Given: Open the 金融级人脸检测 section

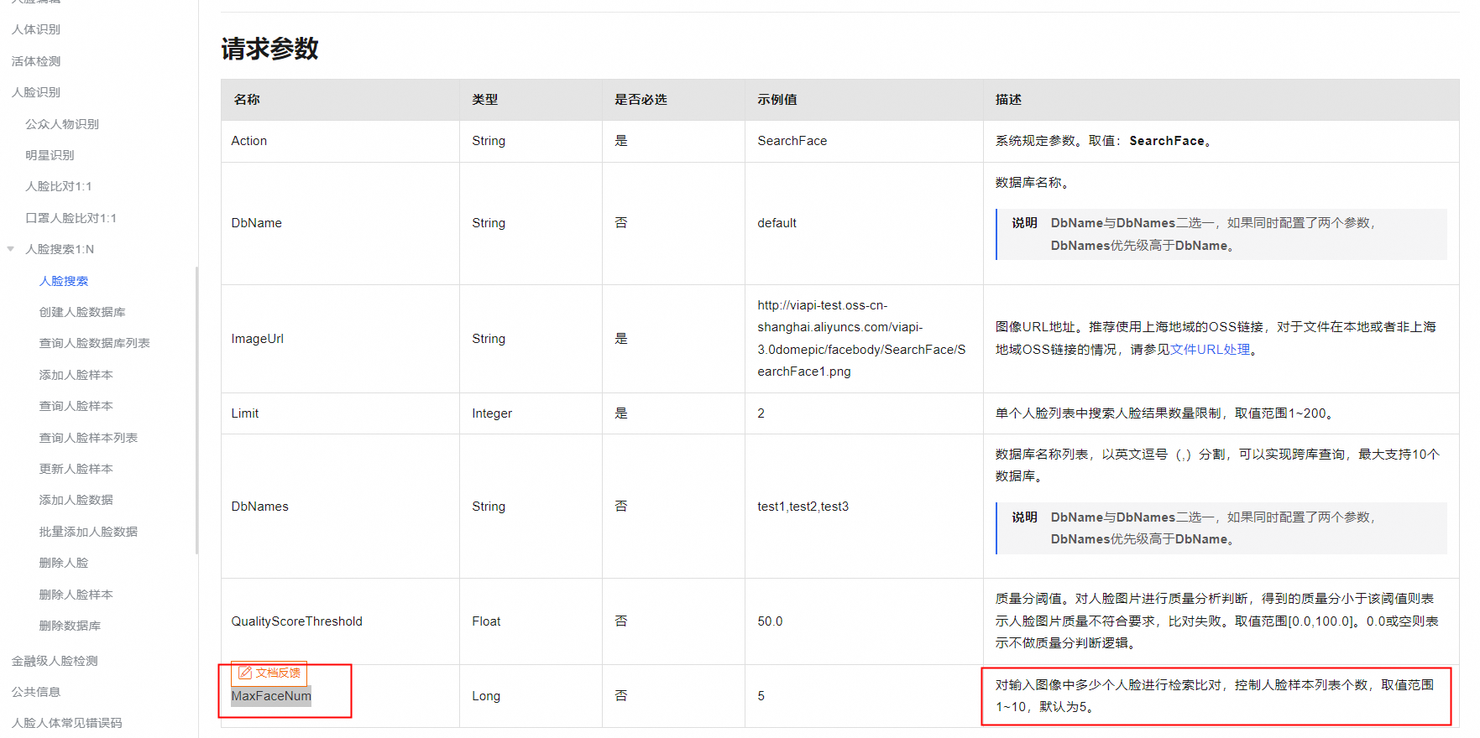Looking at the screenshot, I should click(55, 661).
